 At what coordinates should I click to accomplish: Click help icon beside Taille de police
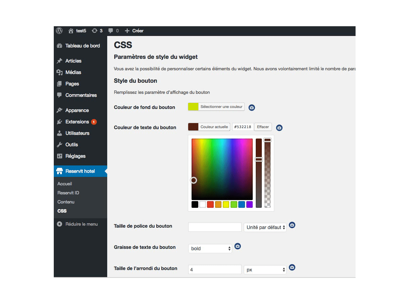point(292,225)
